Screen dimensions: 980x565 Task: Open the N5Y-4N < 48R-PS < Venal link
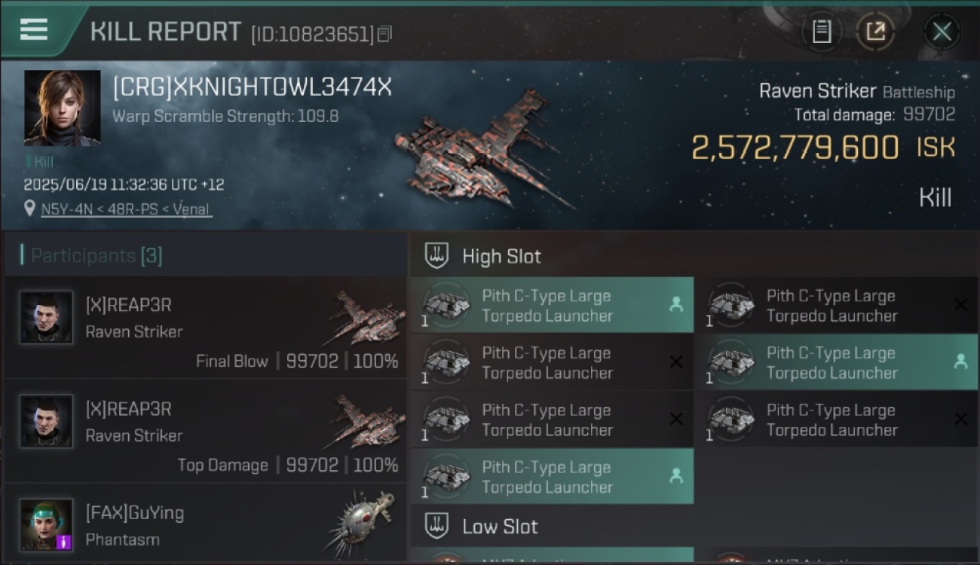126,209
